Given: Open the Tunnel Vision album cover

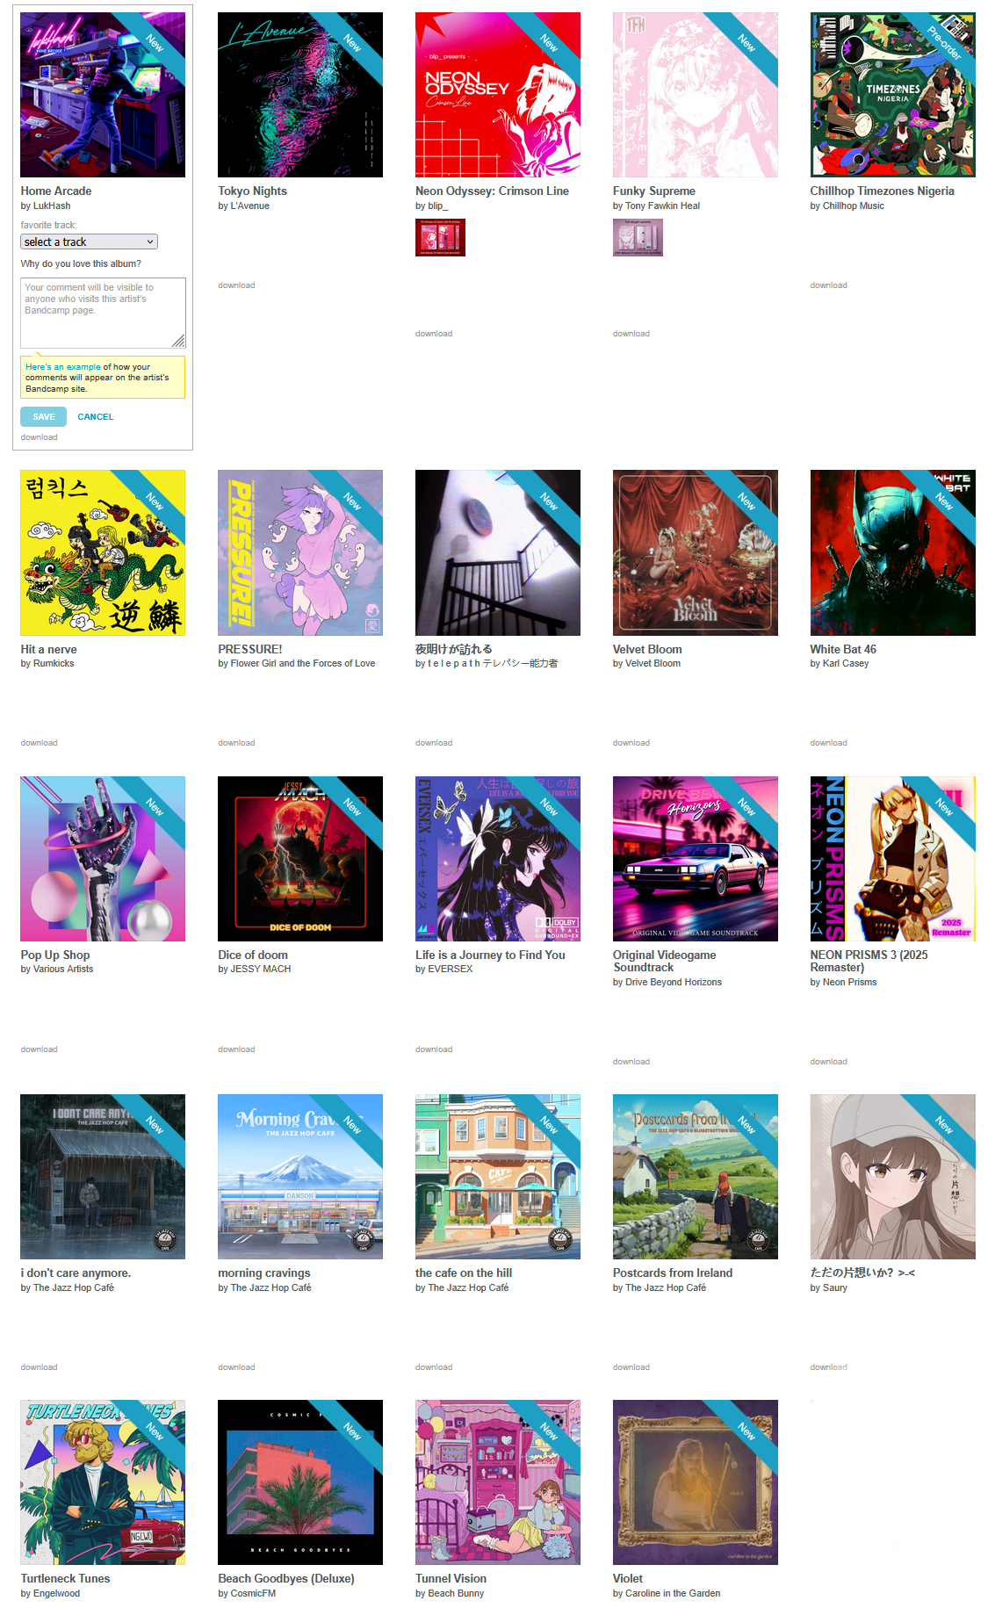Looking at the screenshot, I should click(498, 1482).
